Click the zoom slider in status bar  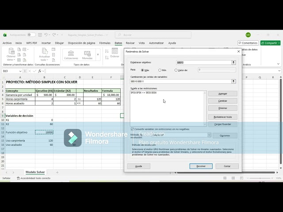tap(260, 178)
